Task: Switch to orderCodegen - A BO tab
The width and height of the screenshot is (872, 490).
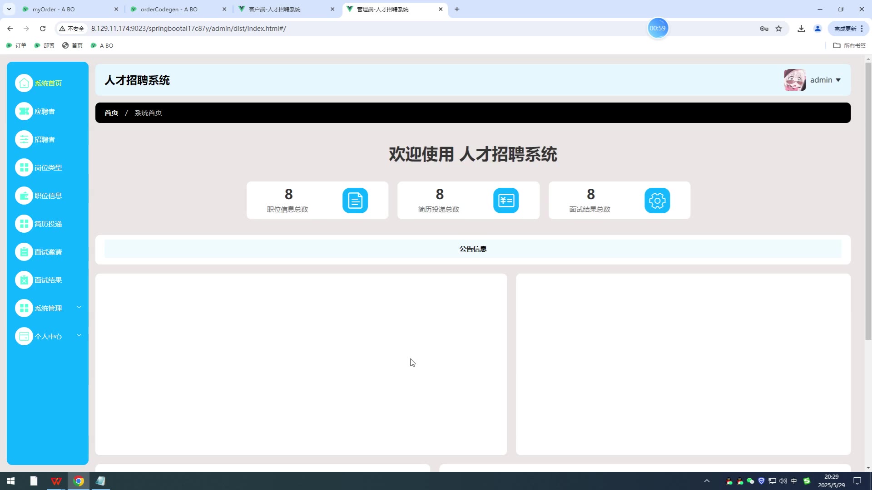Action: tap(175, 9)
